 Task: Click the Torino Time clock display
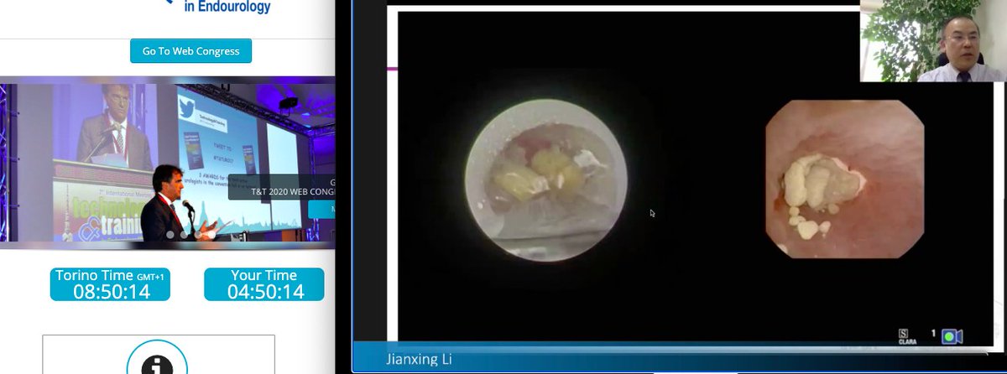click(110, 284)
